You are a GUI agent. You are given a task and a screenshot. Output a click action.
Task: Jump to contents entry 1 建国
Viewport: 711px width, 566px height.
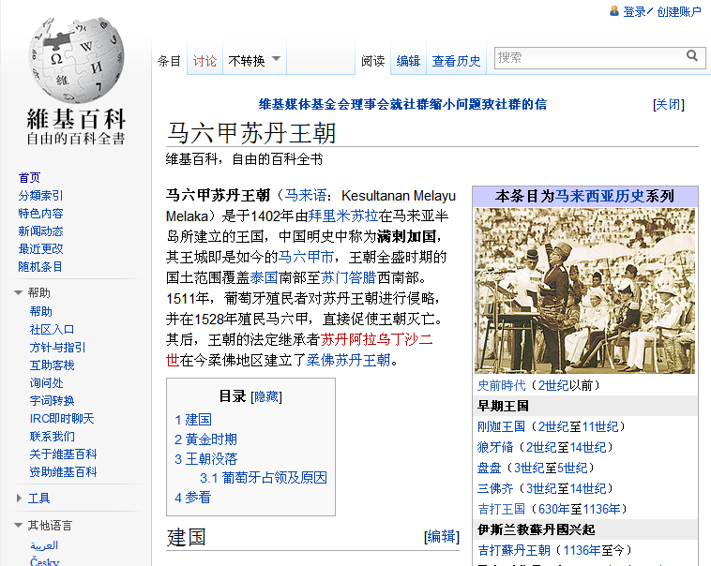pyautogui.click(x=193, y=420)
